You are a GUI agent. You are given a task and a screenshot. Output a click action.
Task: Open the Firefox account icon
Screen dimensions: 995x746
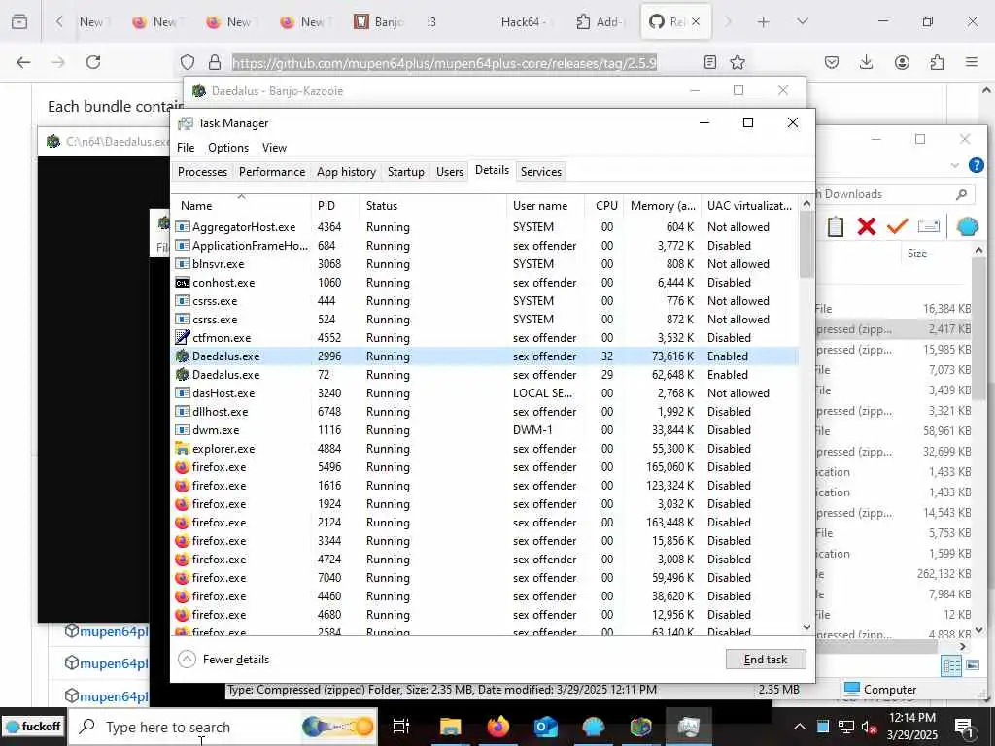tap(902, 62)
